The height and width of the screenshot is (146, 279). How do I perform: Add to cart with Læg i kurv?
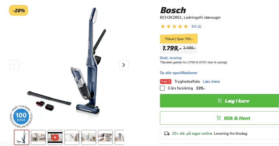tap(219, 101)
